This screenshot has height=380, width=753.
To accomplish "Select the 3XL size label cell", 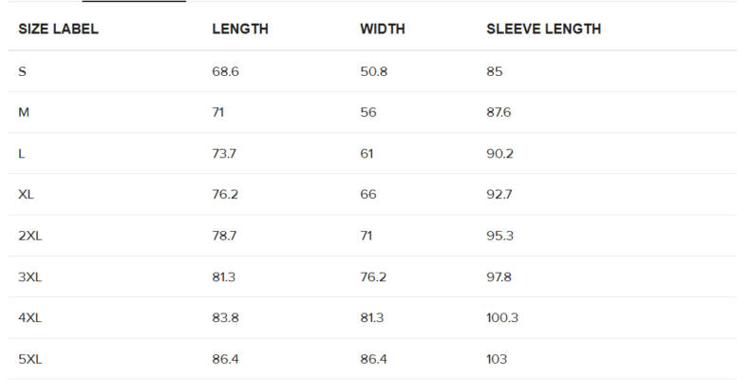I will click(x=30, y=276).
